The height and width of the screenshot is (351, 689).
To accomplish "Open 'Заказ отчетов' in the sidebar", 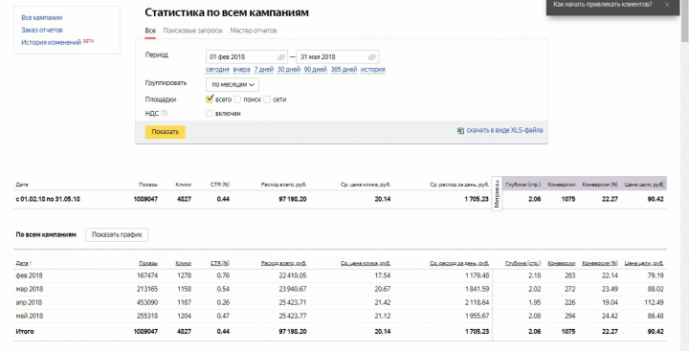I will (x=42, y=30).
